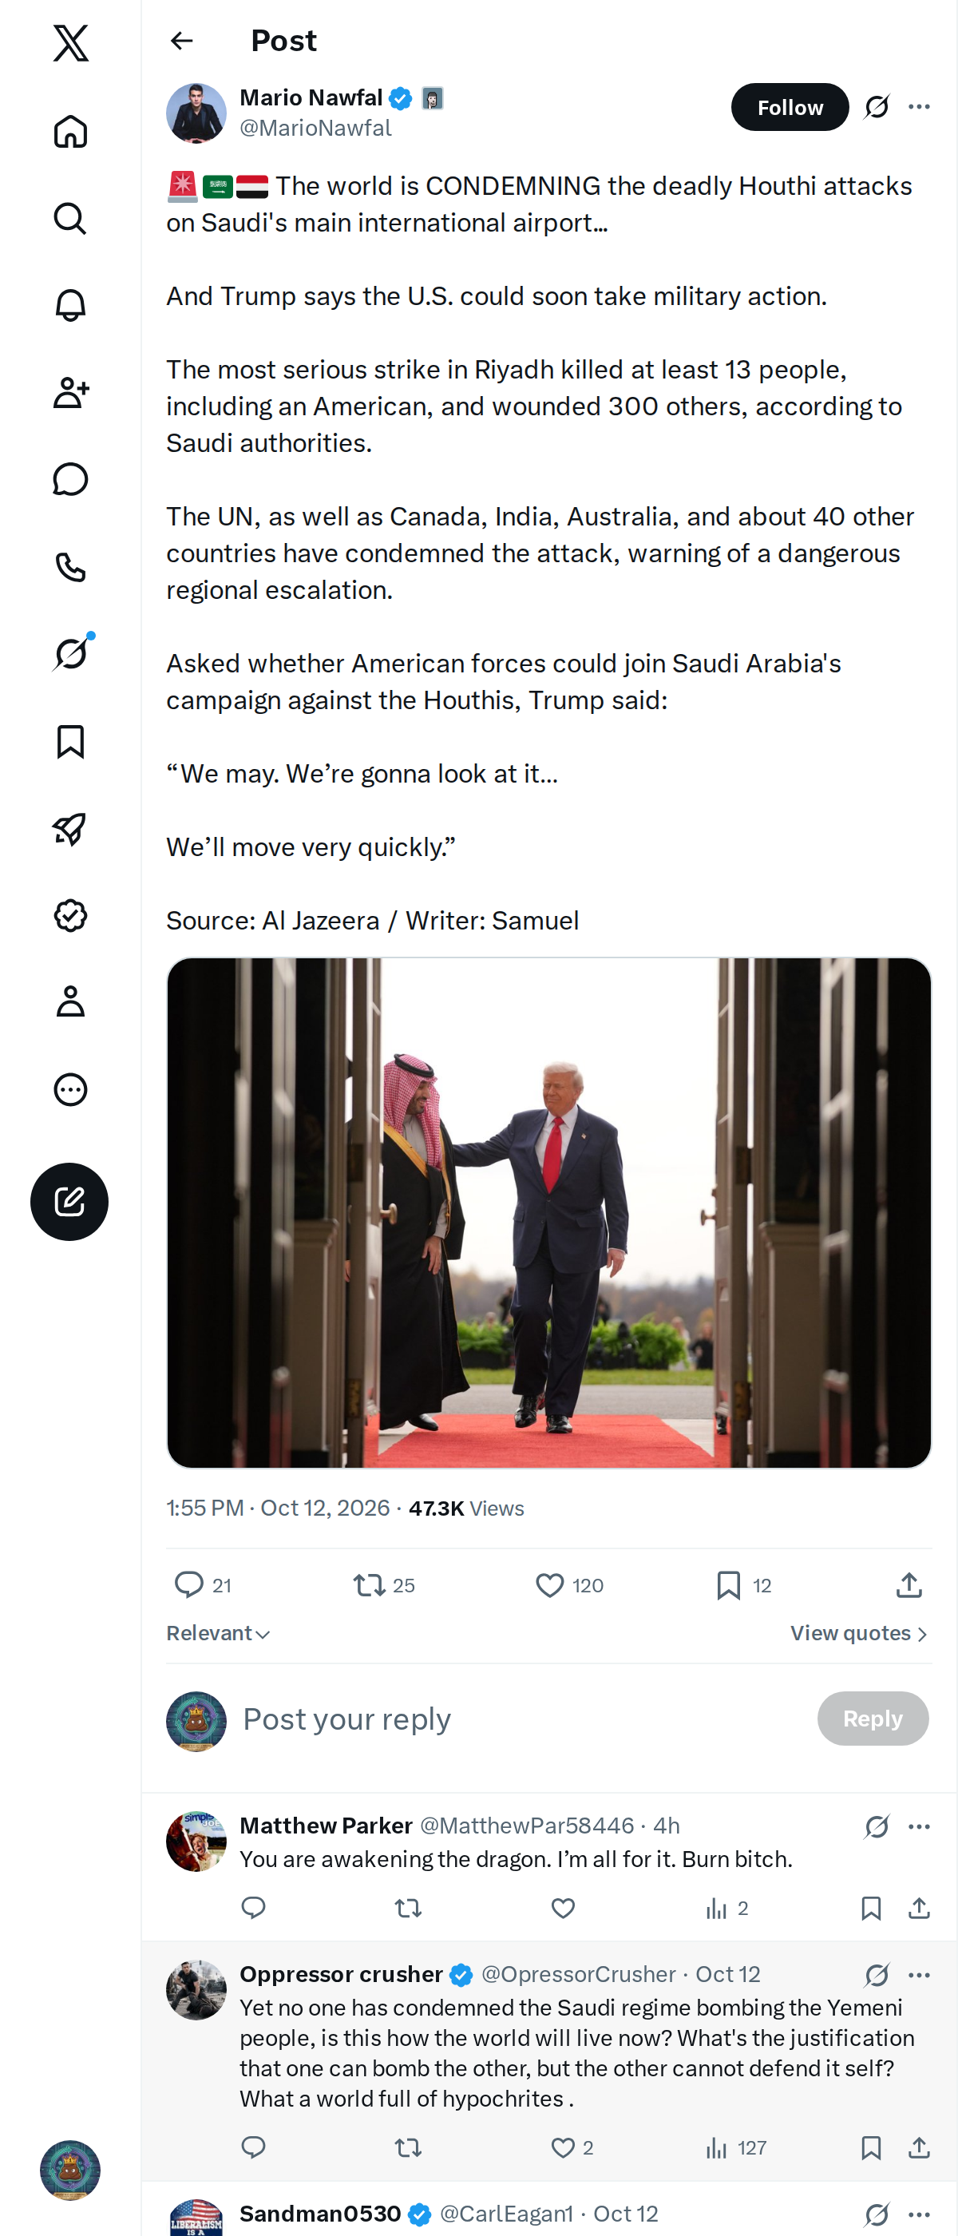The image size is (958, 2236).
Task: Open Grok icon in the sidebar
Action: tap(70, 653)
